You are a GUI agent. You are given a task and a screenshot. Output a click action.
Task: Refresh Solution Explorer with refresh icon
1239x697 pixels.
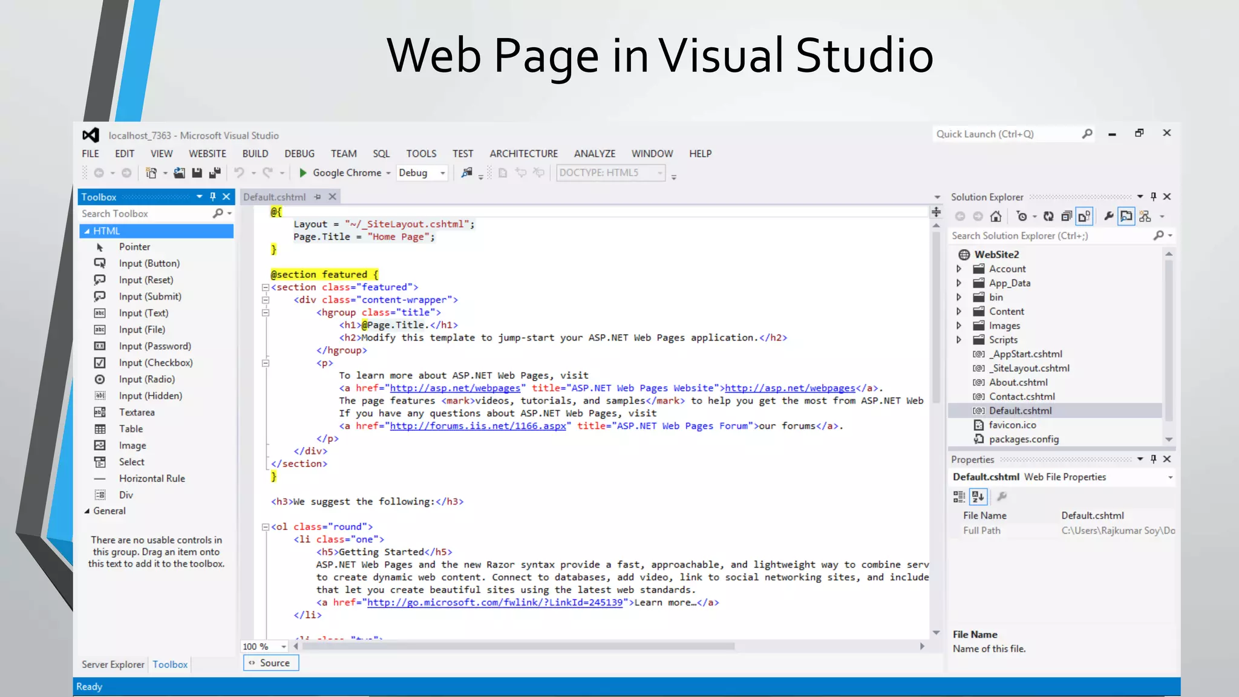point(1048,217)
